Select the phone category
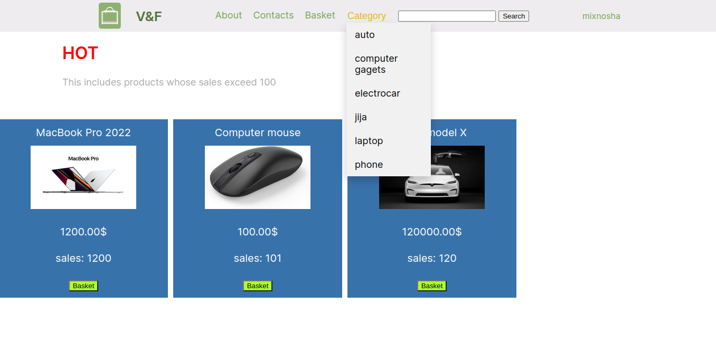 coord(389,165)
